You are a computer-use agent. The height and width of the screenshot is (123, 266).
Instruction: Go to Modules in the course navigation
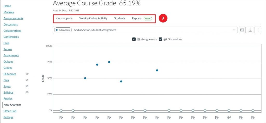9,12
